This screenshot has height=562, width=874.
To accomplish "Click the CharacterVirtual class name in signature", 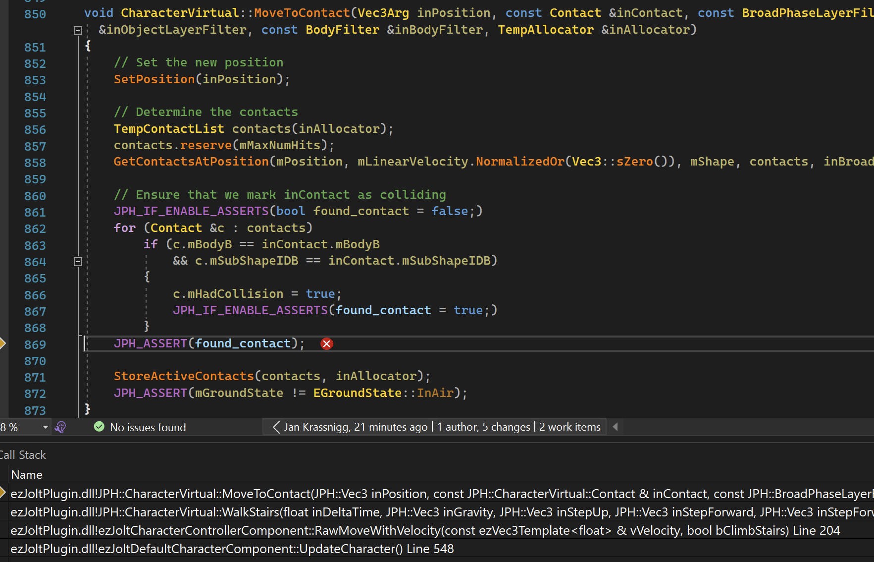I will coord(180,13).
